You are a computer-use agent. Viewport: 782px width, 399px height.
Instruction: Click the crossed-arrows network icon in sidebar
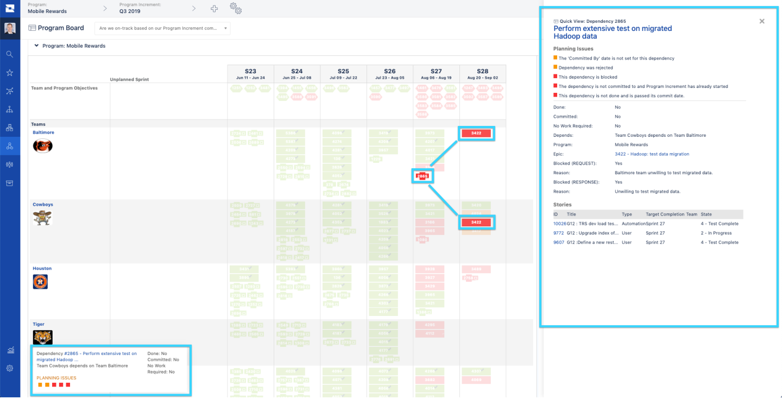point(10,91)
